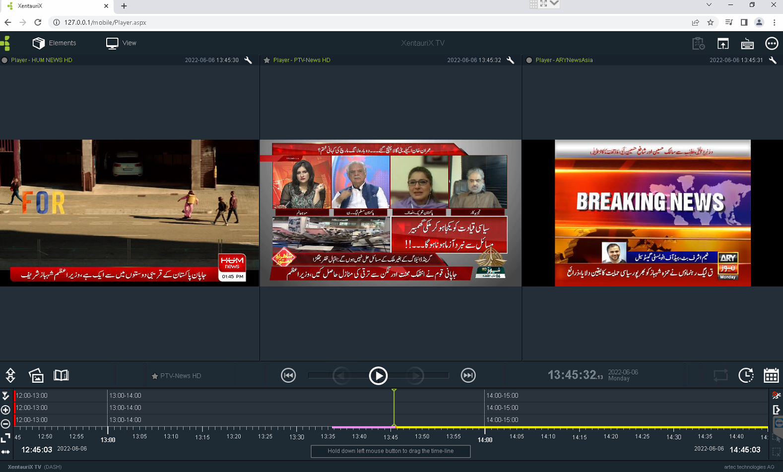Zoom out timeline with minus icon
Viewport: 783px width, 472px height.
coord(5,424)
